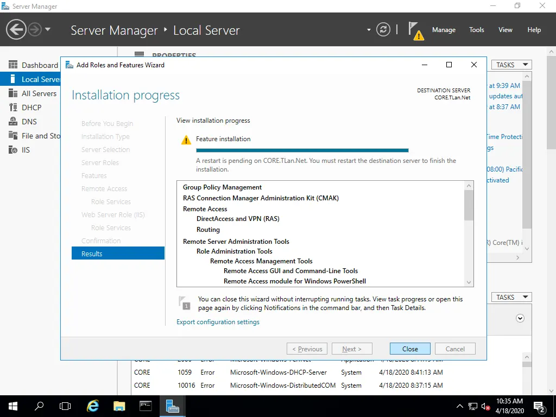
Task: Open Task View on the taskbar
Action: tap(65, 406)
